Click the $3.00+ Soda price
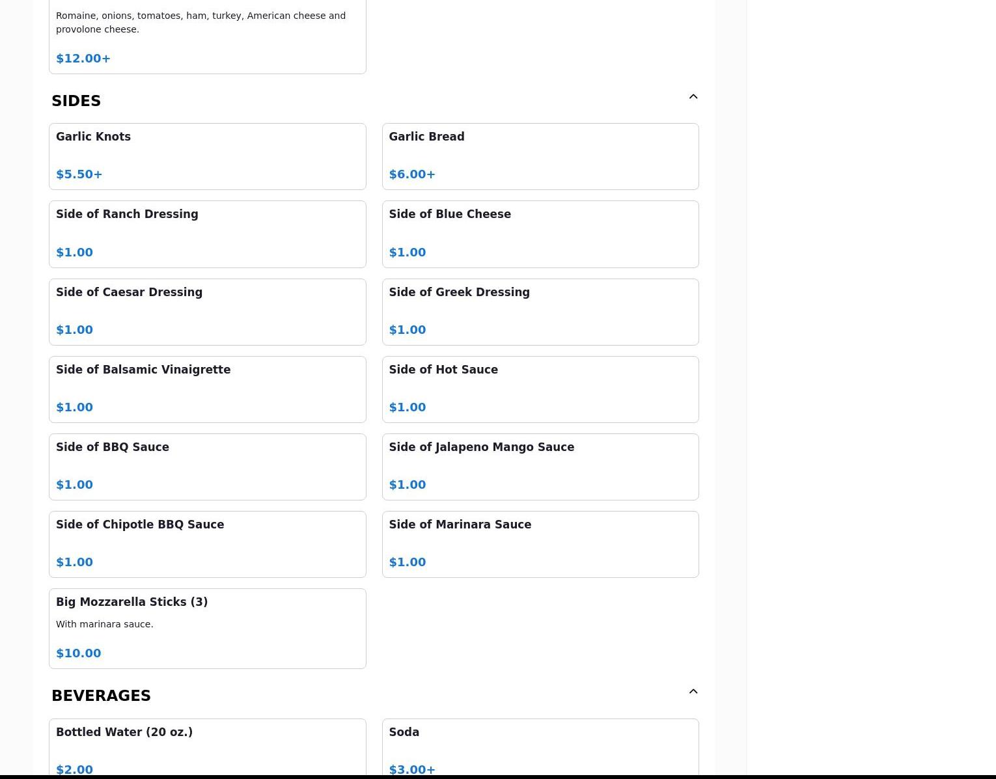This screenshot has height=779, width=996. pos(412,770)
